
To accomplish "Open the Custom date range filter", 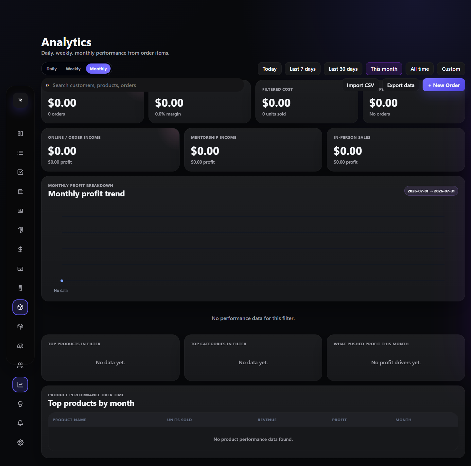I will tap(451, 69).
